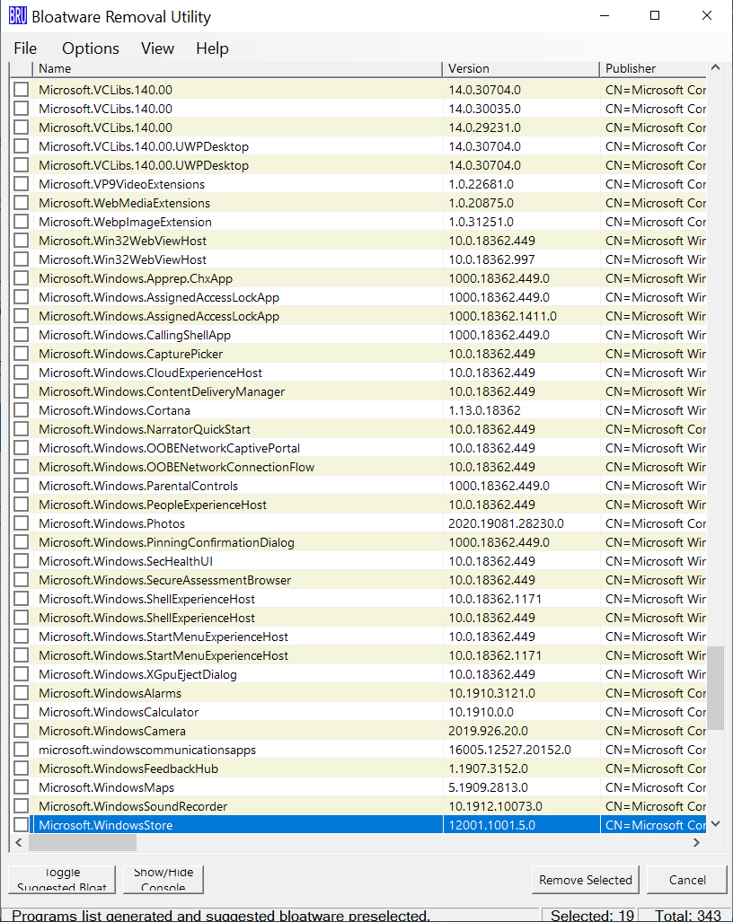The image size is (733, 922).
Task: Click the Toggle Suggested Bloat button
Action: tap(62, 880)
